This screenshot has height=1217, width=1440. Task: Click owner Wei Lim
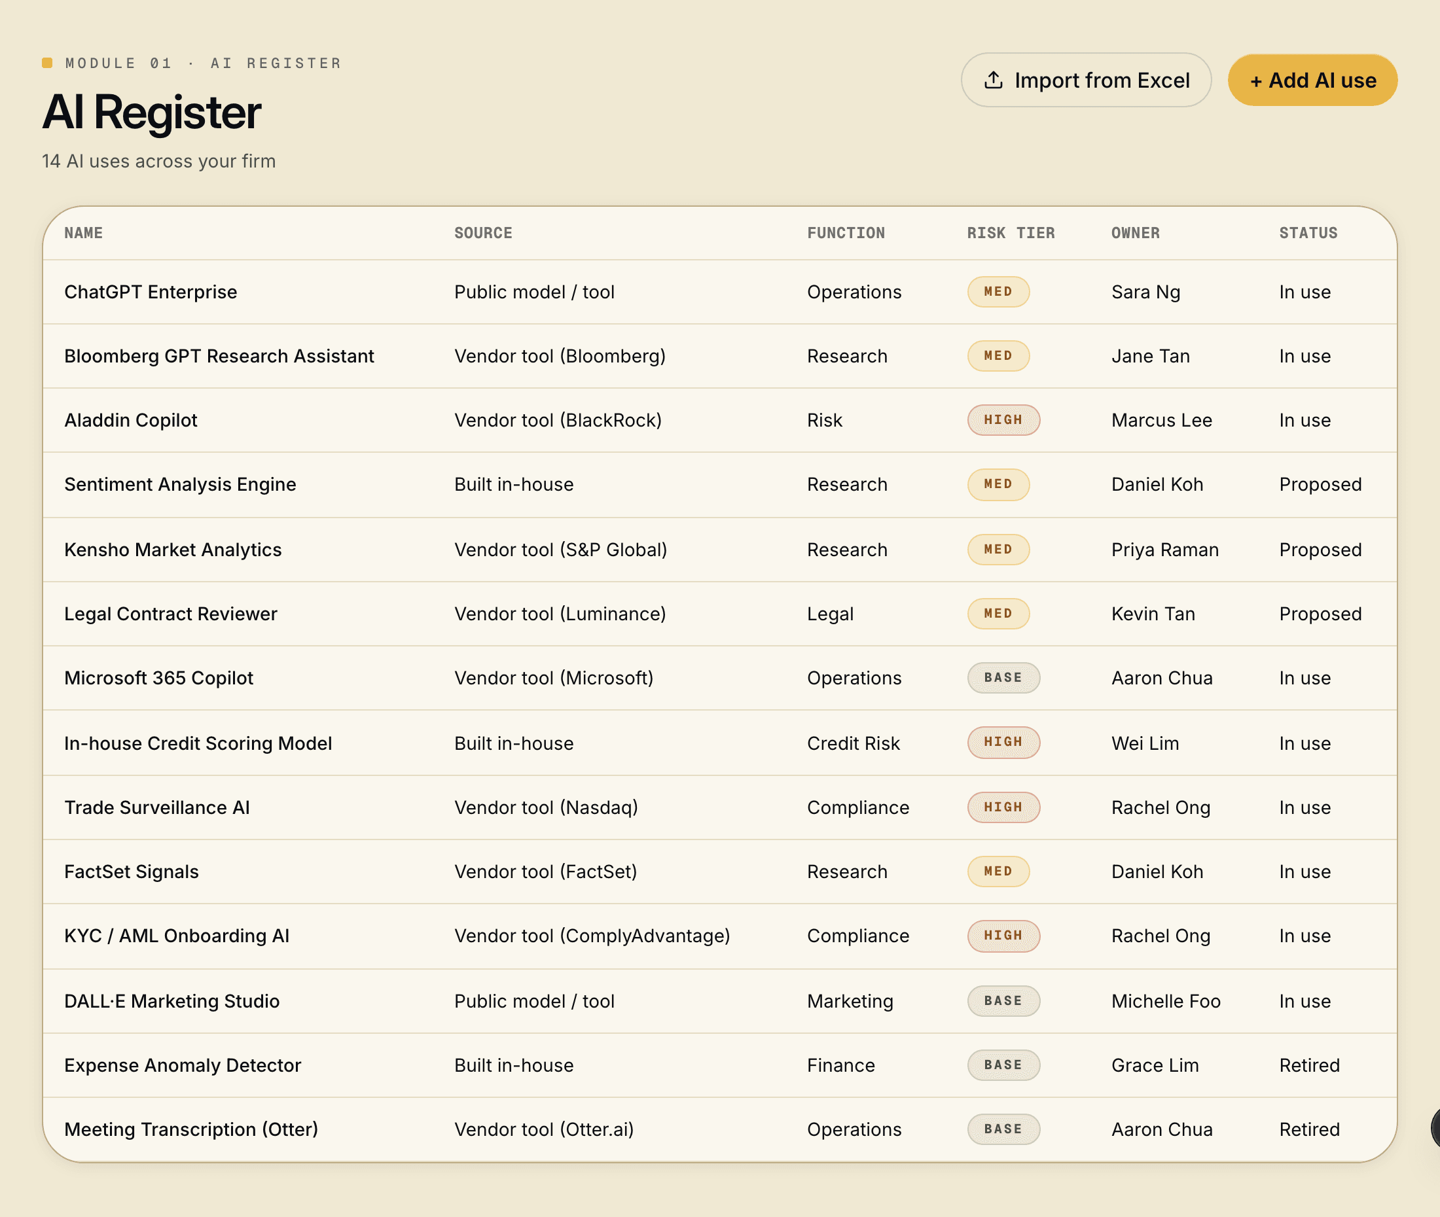point(1145,743)
